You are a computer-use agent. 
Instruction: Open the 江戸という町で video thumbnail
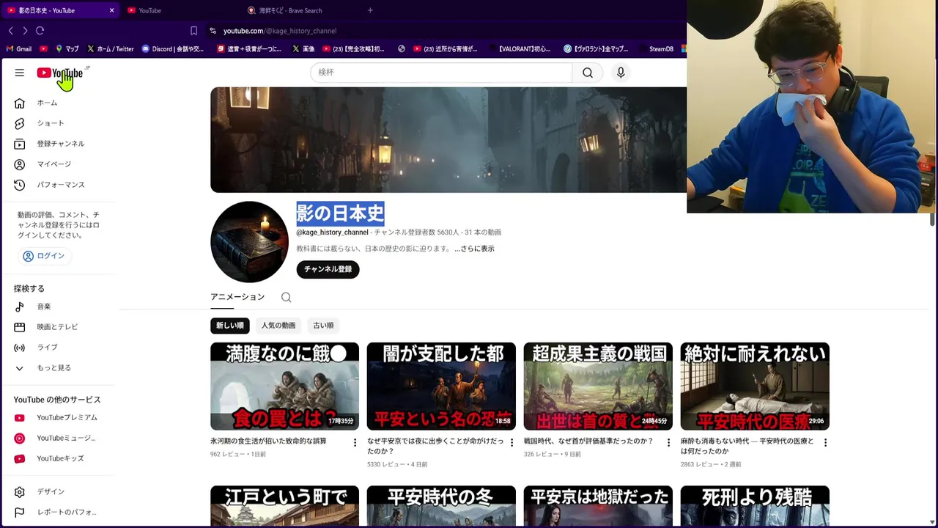click(x=284, y=505)
